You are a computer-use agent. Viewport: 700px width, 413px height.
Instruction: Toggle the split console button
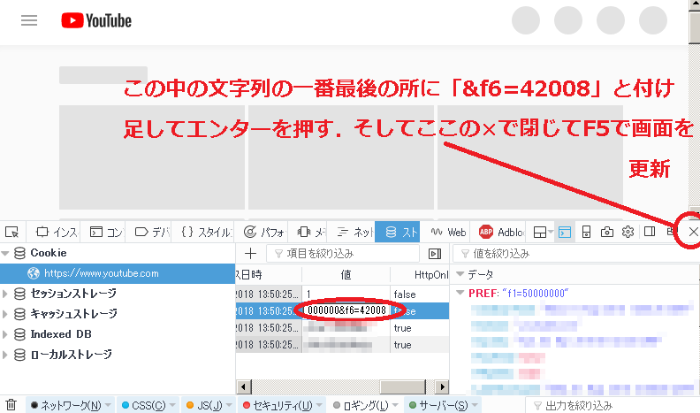tap(565, 233)
